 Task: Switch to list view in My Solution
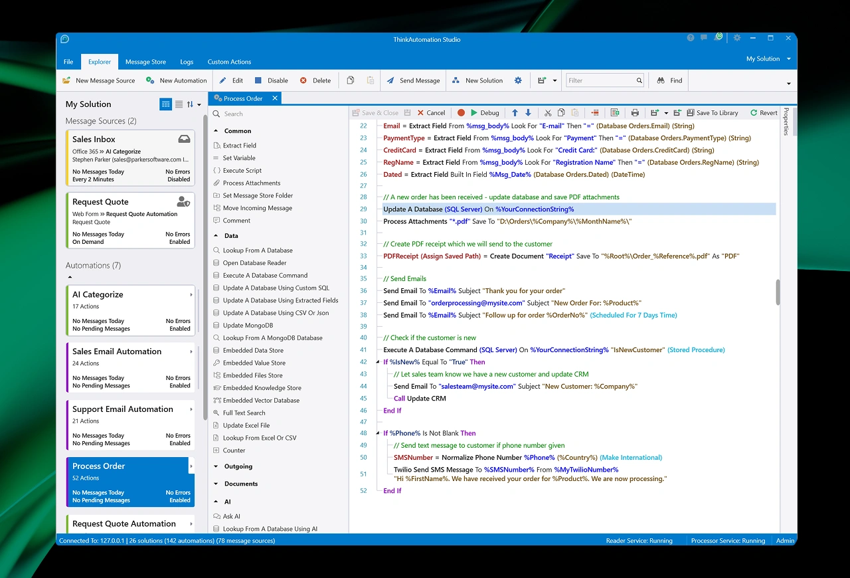178,104
